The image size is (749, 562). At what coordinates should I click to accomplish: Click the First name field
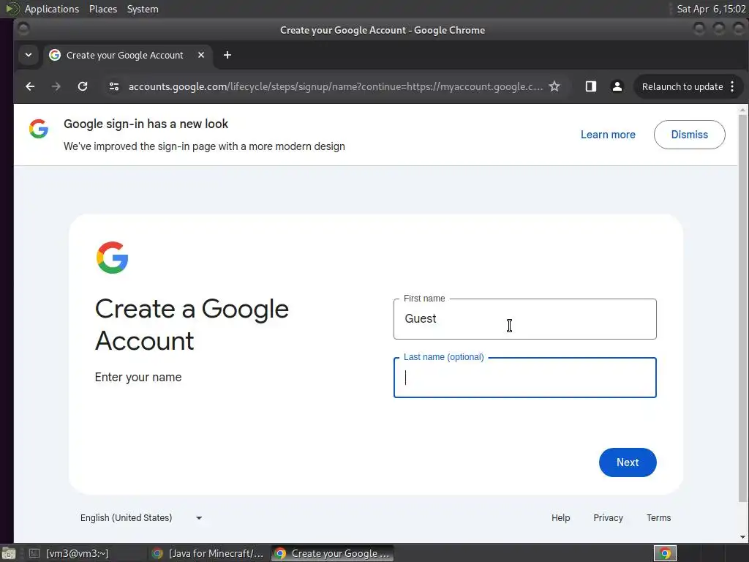525,319
